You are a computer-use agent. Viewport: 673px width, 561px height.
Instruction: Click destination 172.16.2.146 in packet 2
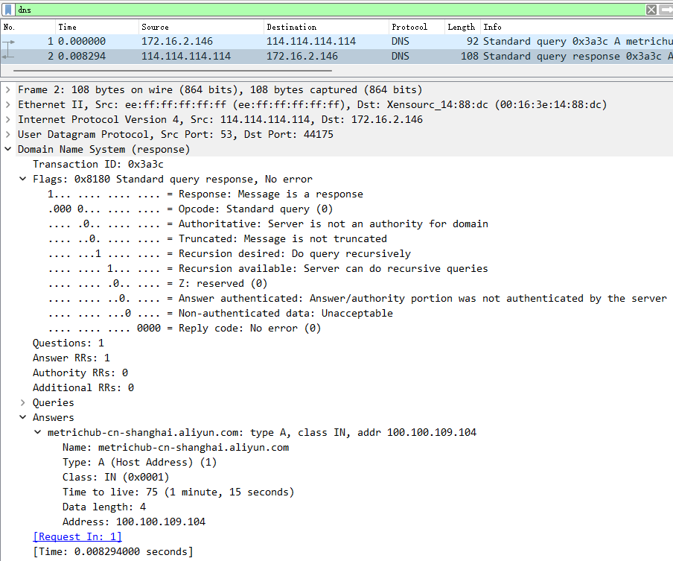click(x=302, y=57)
